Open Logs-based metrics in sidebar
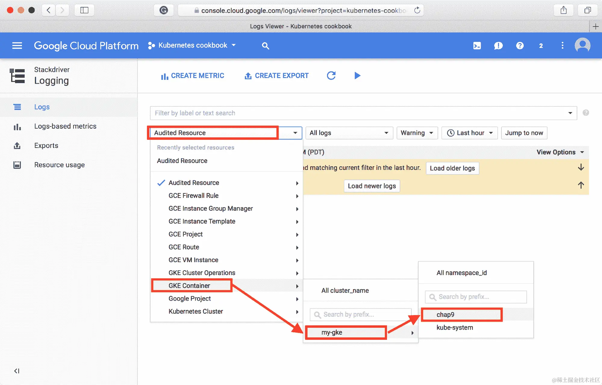Viewport: 602px width, 385px height. click(x=65, y=126)
